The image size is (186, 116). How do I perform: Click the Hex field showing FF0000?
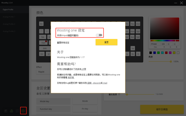point(155,44)
